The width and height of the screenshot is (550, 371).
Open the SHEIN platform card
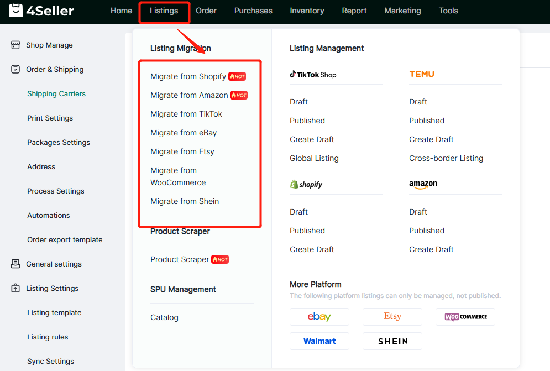point(392,341)
